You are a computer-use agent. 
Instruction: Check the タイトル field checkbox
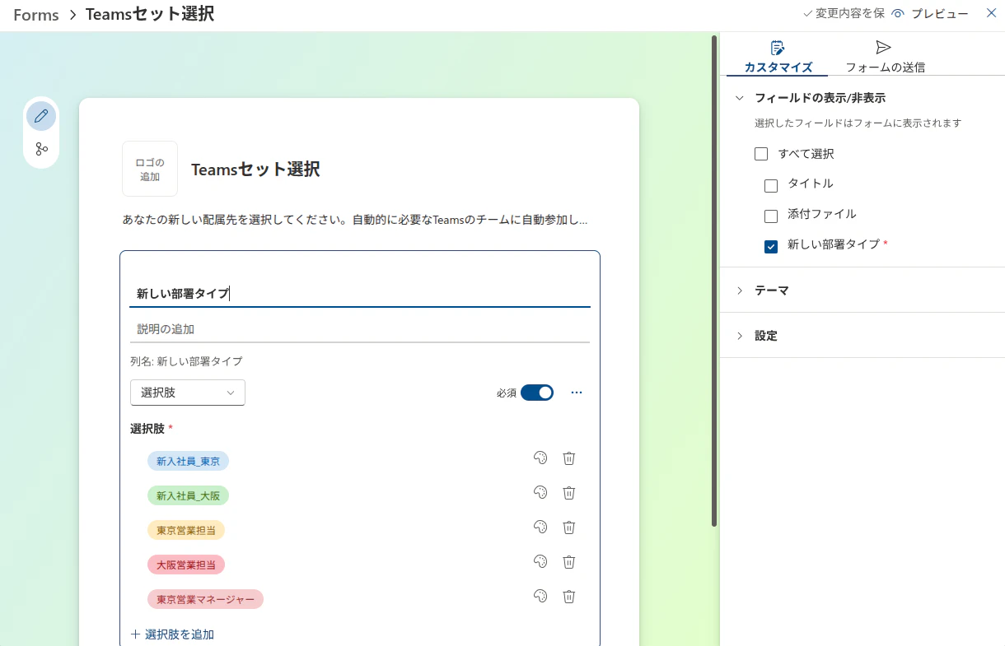coord(771,186)
